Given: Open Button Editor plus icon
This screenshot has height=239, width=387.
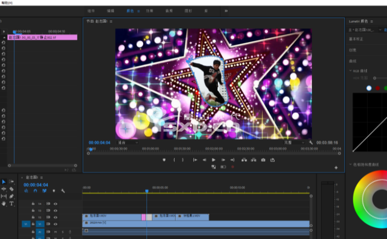Looking at the screenshot, I should (336, 168).
